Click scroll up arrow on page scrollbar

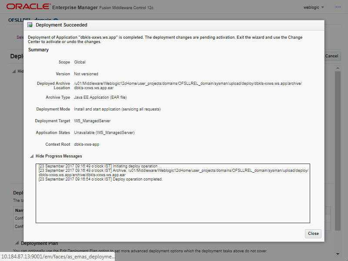click(338, 68)
